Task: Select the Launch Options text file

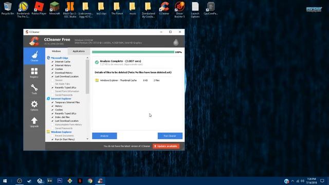Action: (x=195, y=10)
